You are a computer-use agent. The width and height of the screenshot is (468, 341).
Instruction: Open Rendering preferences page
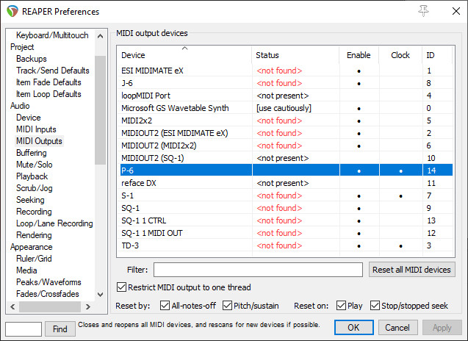click(34, 235)
